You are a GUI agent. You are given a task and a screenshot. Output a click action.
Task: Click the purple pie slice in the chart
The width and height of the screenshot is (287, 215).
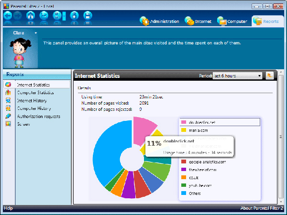(x=129, y=186)
